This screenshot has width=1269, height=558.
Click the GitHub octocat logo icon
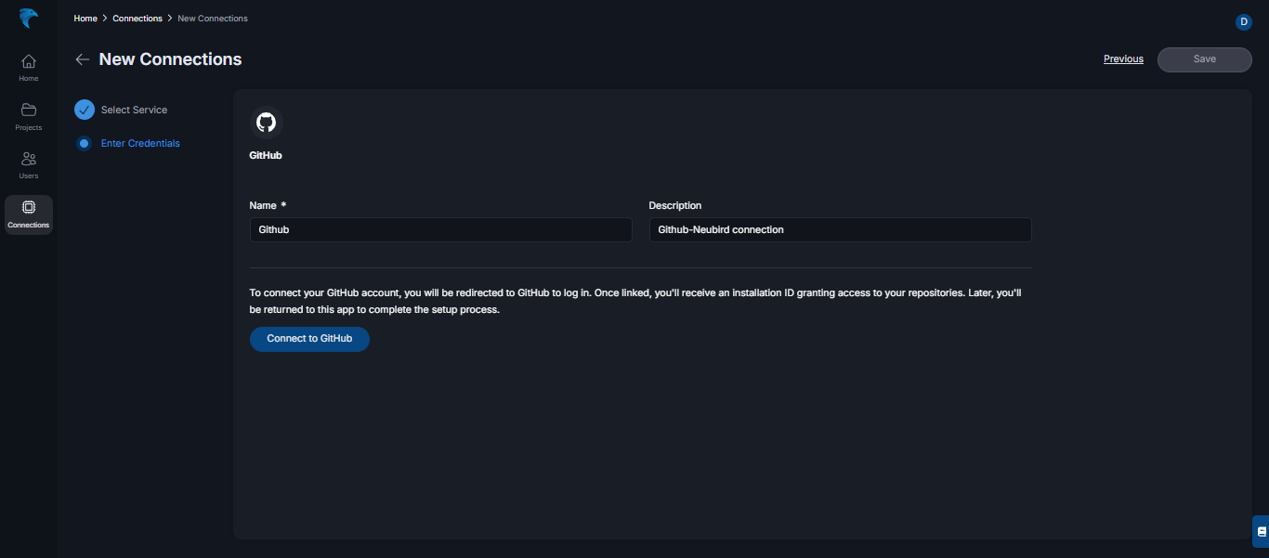(x=266, y=123)
